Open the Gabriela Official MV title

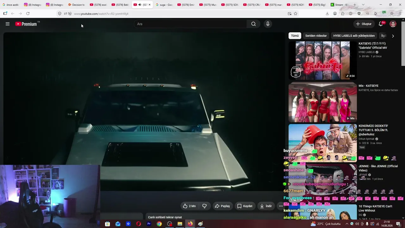pyautogui.click(x=373, y=46)
